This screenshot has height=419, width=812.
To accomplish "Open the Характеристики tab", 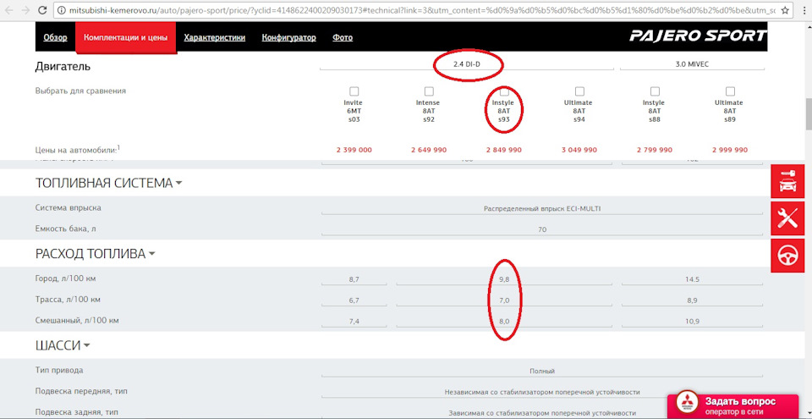I will pos(214,37).
